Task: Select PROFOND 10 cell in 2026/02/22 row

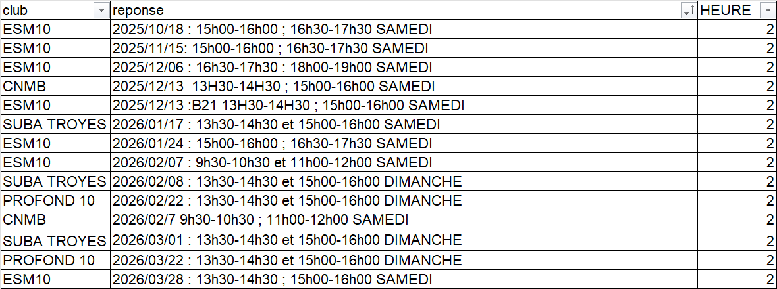Action: pyautogui.click(x=49, y=200)
